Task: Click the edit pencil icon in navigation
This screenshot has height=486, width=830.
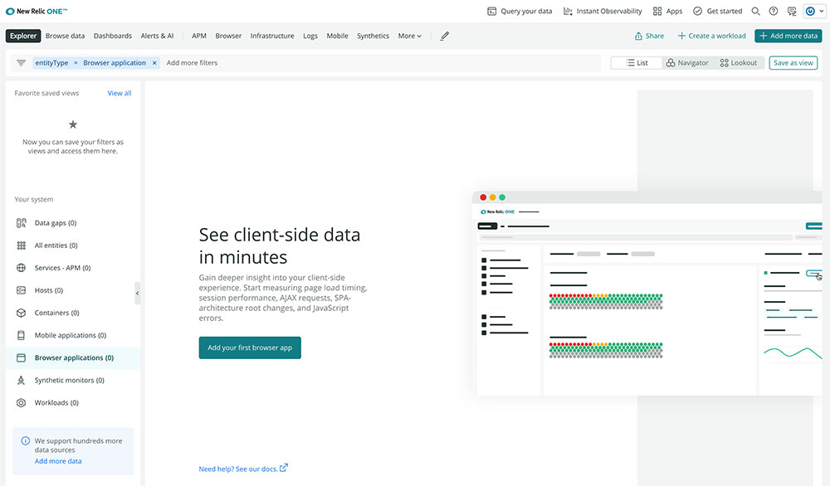Action: tap(445, 36)
